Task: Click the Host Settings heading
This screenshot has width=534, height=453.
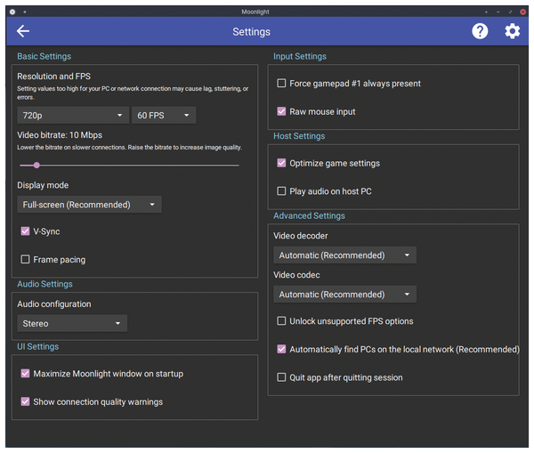Action: [x=299, y=136]
